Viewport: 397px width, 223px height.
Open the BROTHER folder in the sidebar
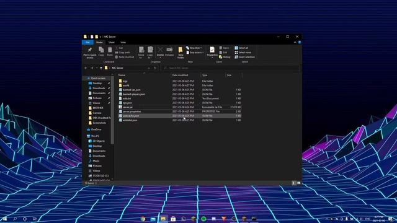tap(98, 108)
